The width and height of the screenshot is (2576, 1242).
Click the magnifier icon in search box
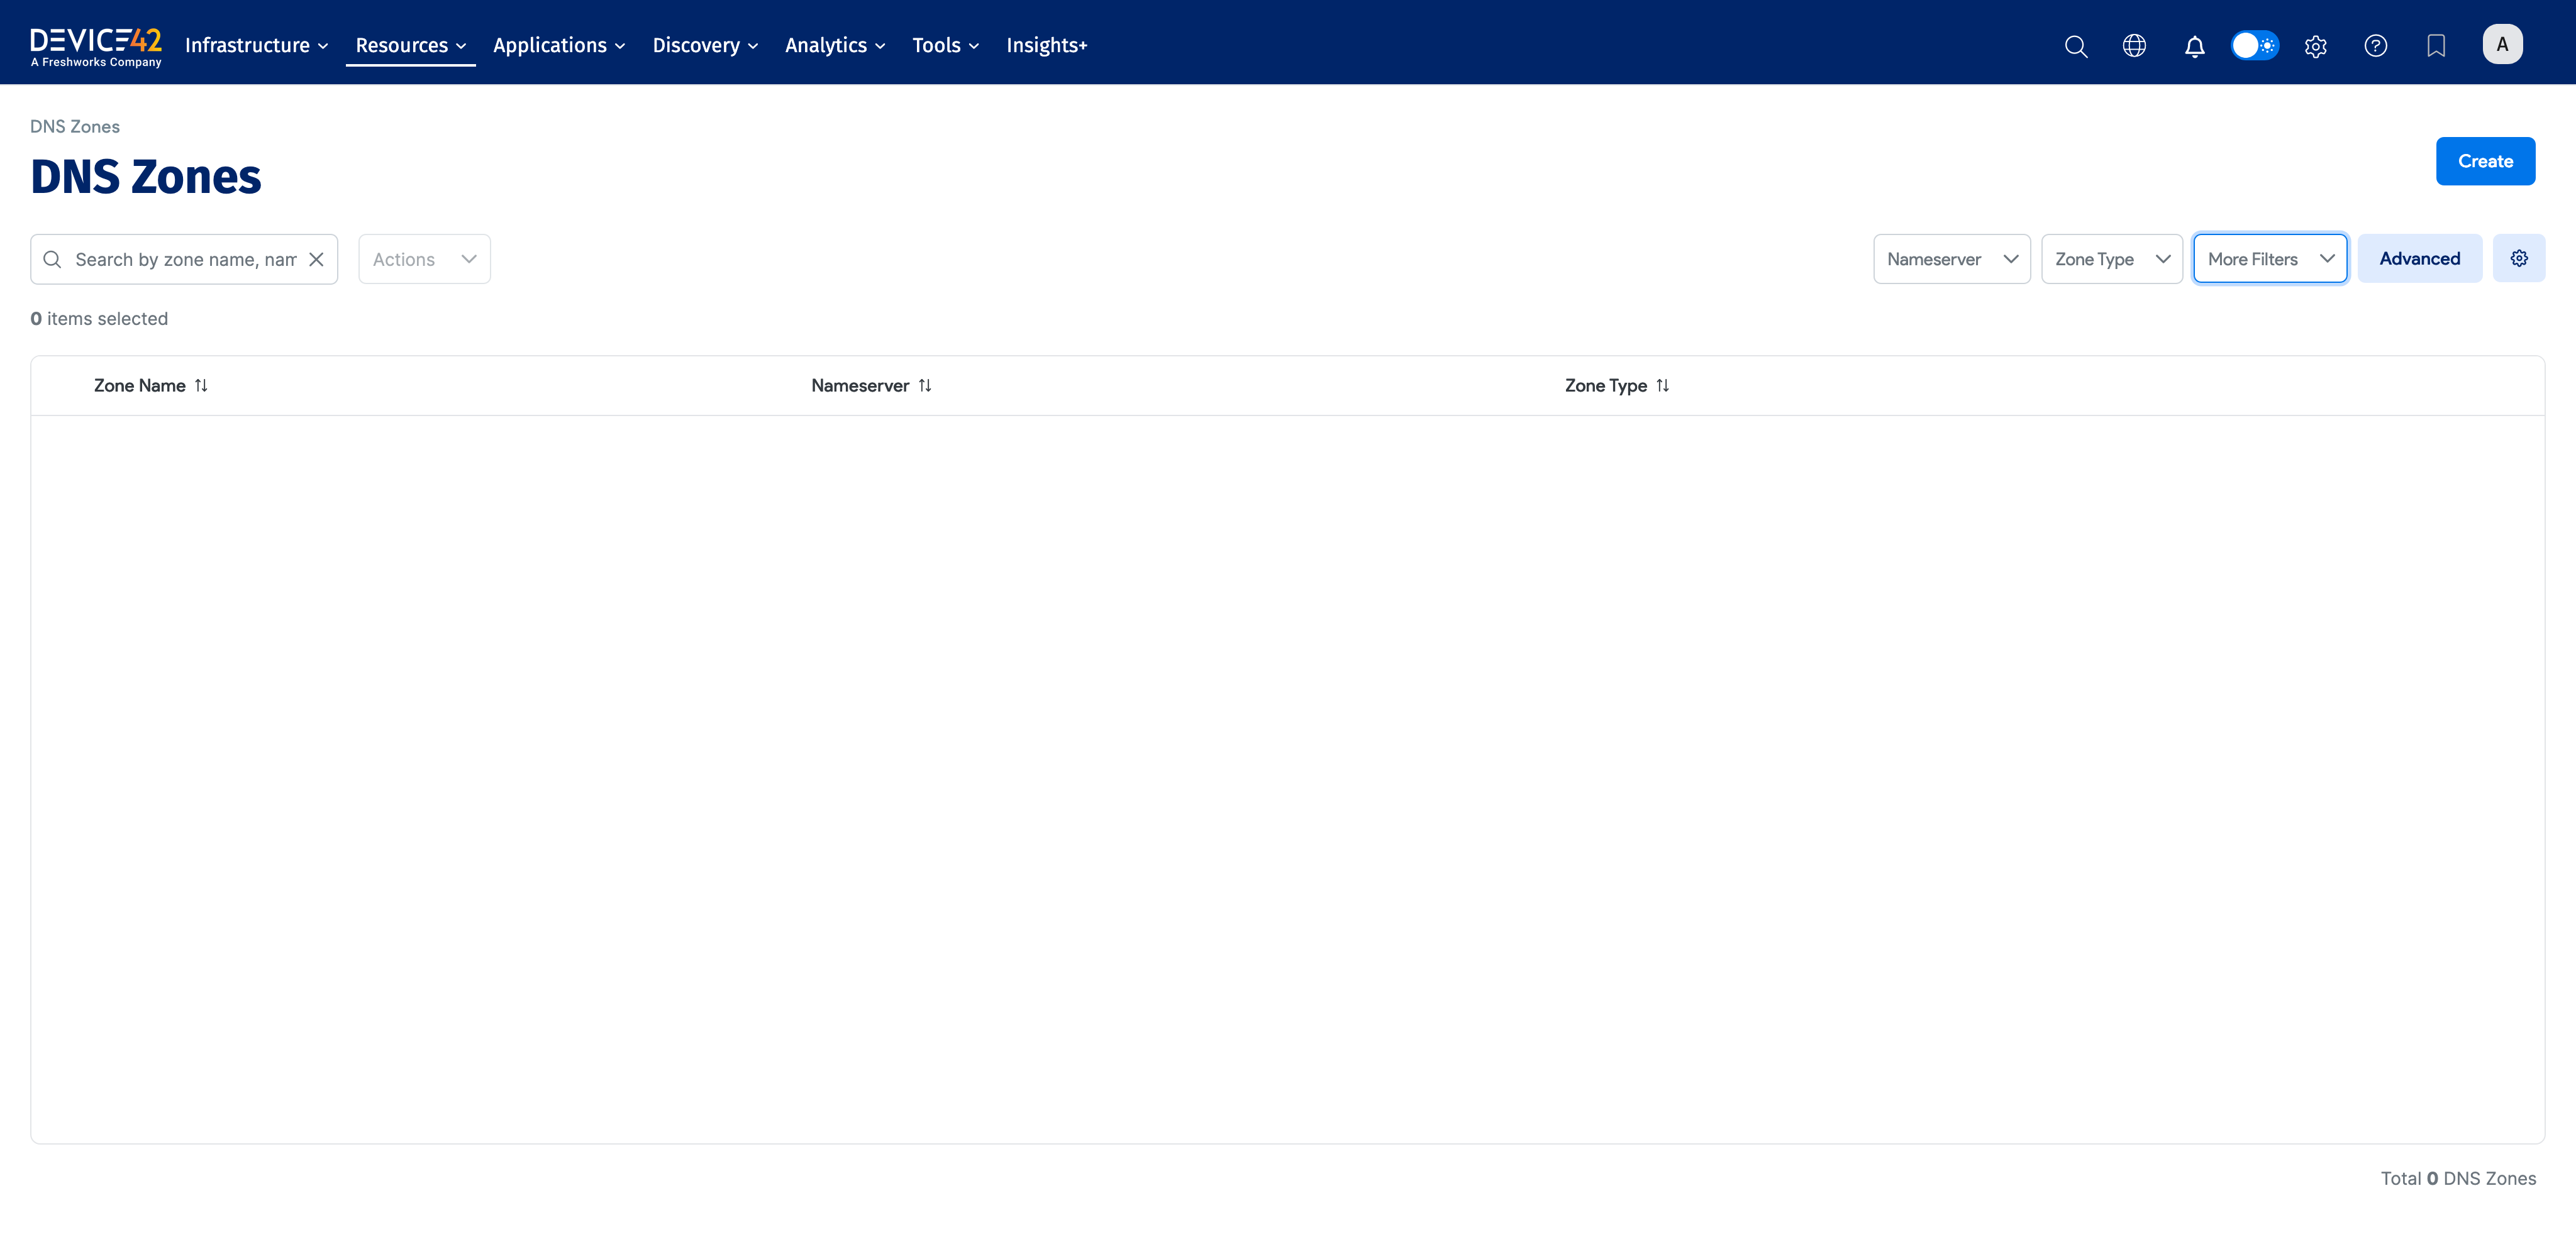coord(52,259)
